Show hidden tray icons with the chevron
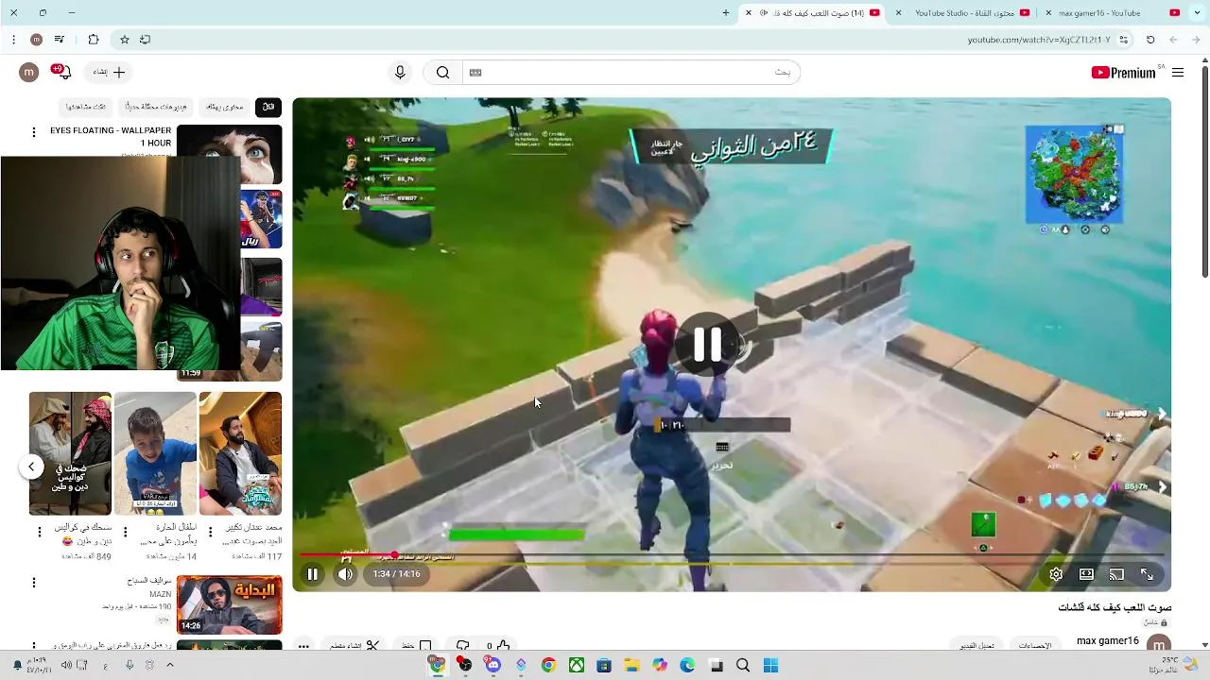The width and height of the screenshot is (1210, 680). coord(170,665)
